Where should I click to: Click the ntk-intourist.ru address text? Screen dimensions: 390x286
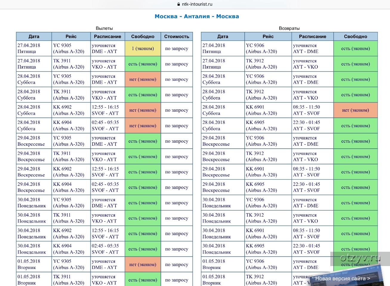pyautogui.click(x=197, y=4)
